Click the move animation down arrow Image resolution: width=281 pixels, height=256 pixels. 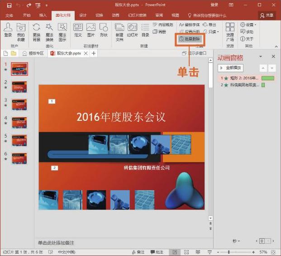(x=272, y=68)
